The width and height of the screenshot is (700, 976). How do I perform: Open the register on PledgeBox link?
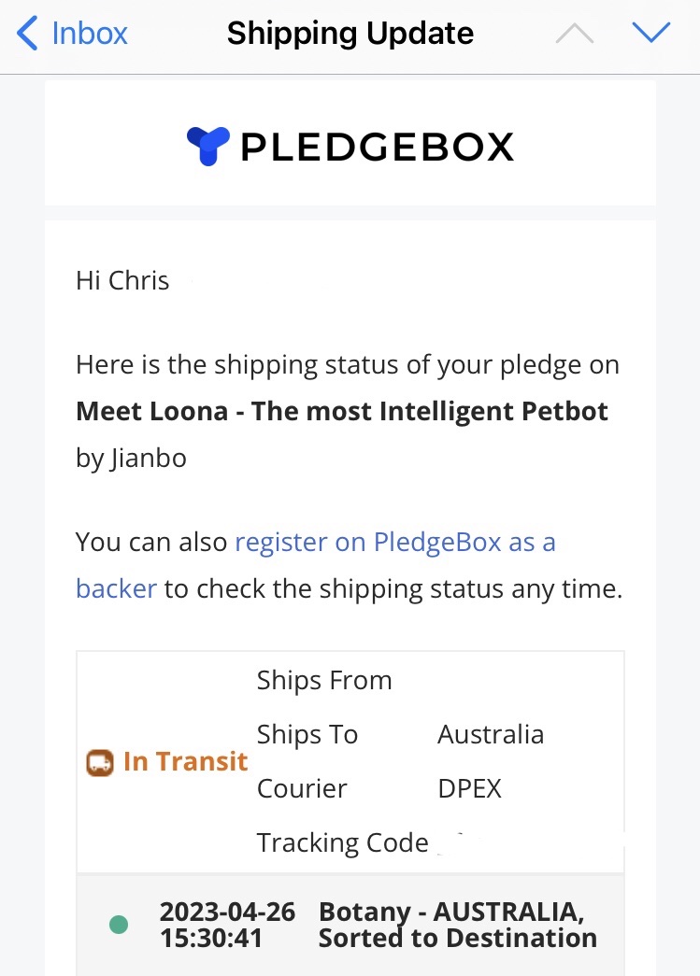(x=394, y=542)
